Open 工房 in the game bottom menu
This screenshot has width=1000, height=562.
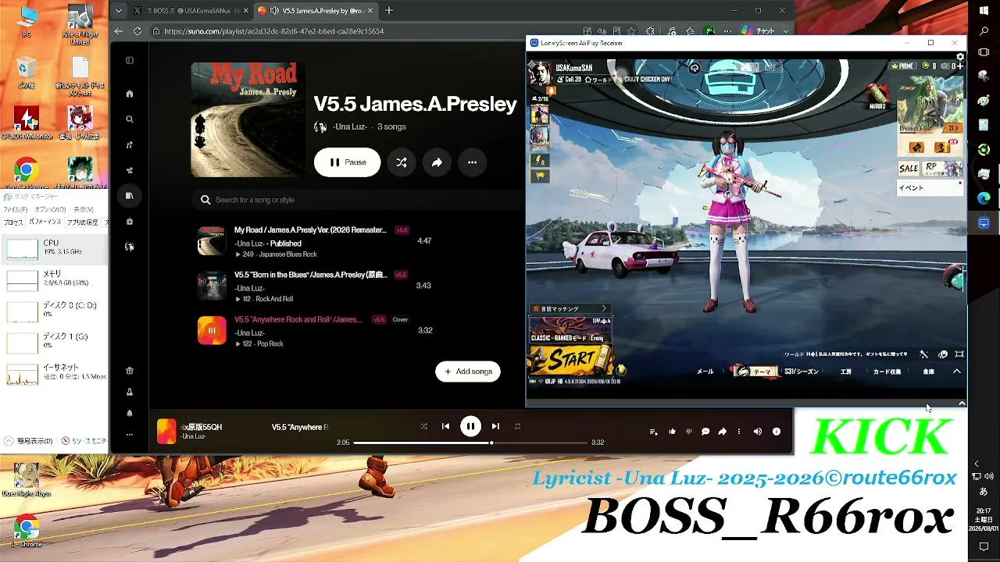coord(845,372)
